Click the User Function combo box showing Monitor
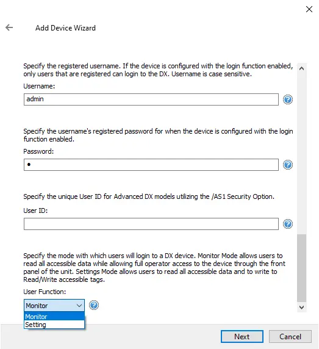The height and width of the screenshot is (349, 319). coord(54,305)
